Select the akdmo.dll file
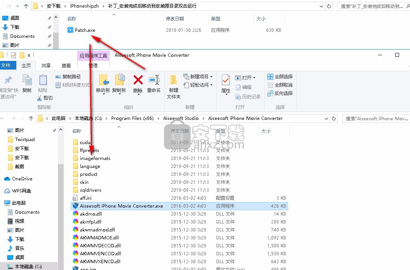 click(x=91, y=214)
